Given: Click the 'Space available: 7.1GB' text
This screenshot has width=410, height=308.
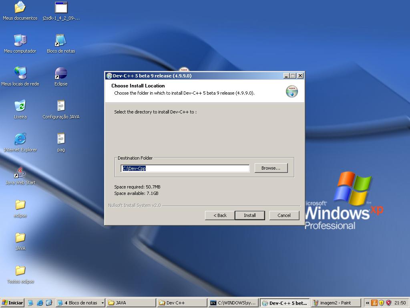Looking at the screenshot, I should tap(136, 194).
